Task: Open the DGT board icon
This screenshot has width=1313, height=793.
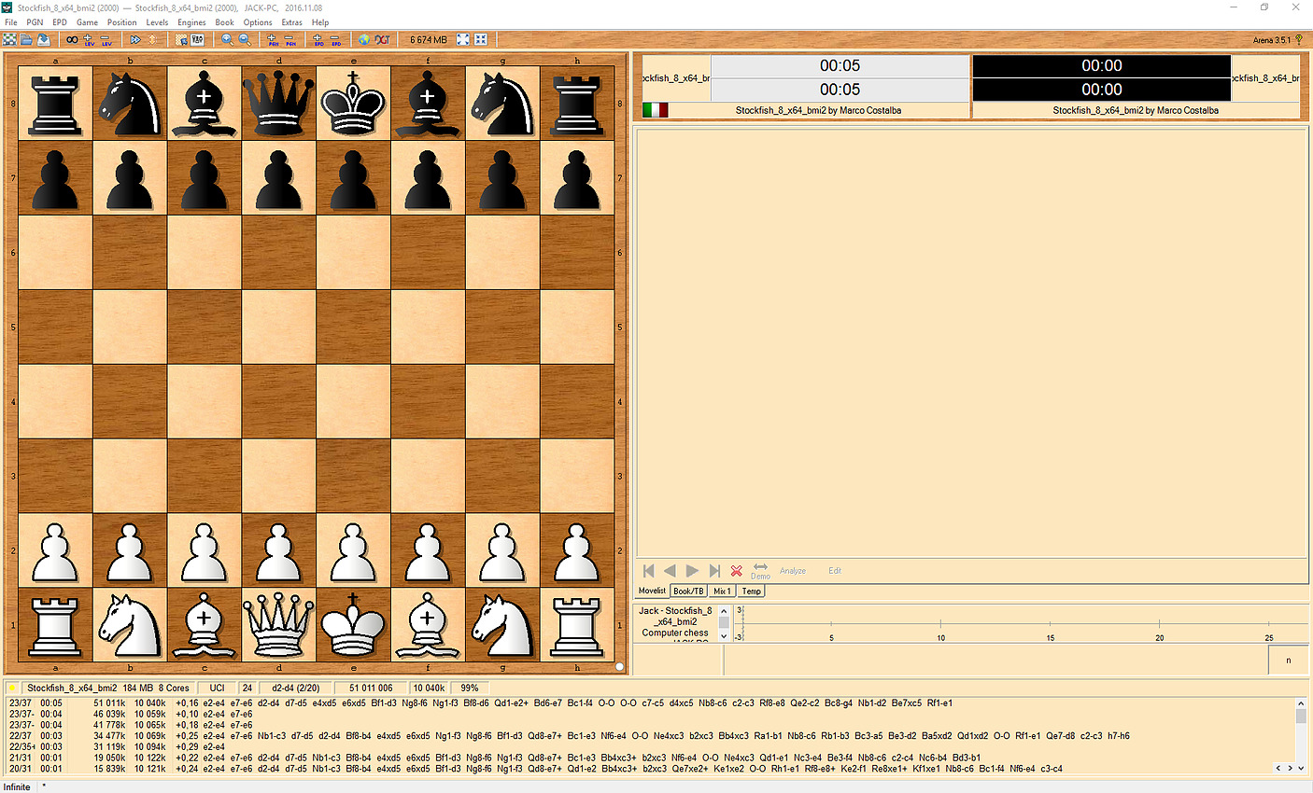Action: click(383, 39)
